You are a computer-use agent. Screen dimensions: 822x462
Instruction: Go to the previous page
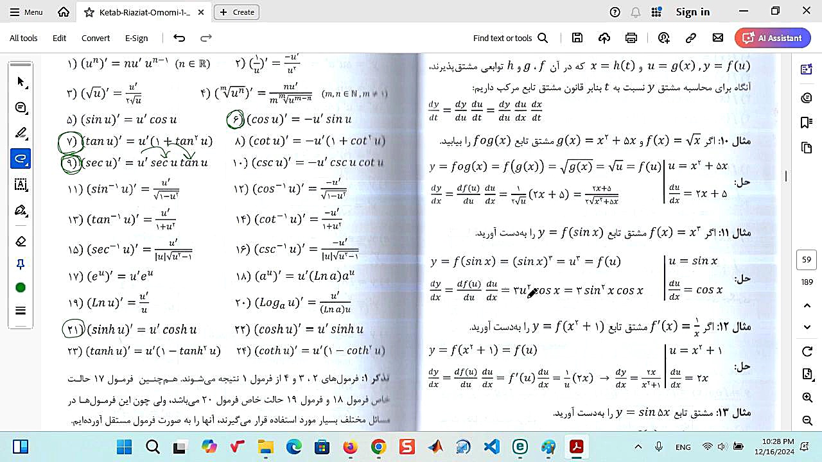[x=807, y=305]
